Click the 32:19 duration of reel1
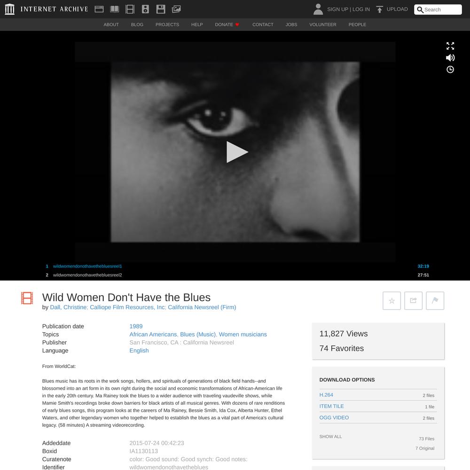Viewport: 470px width, 470px height. [423, 266]
